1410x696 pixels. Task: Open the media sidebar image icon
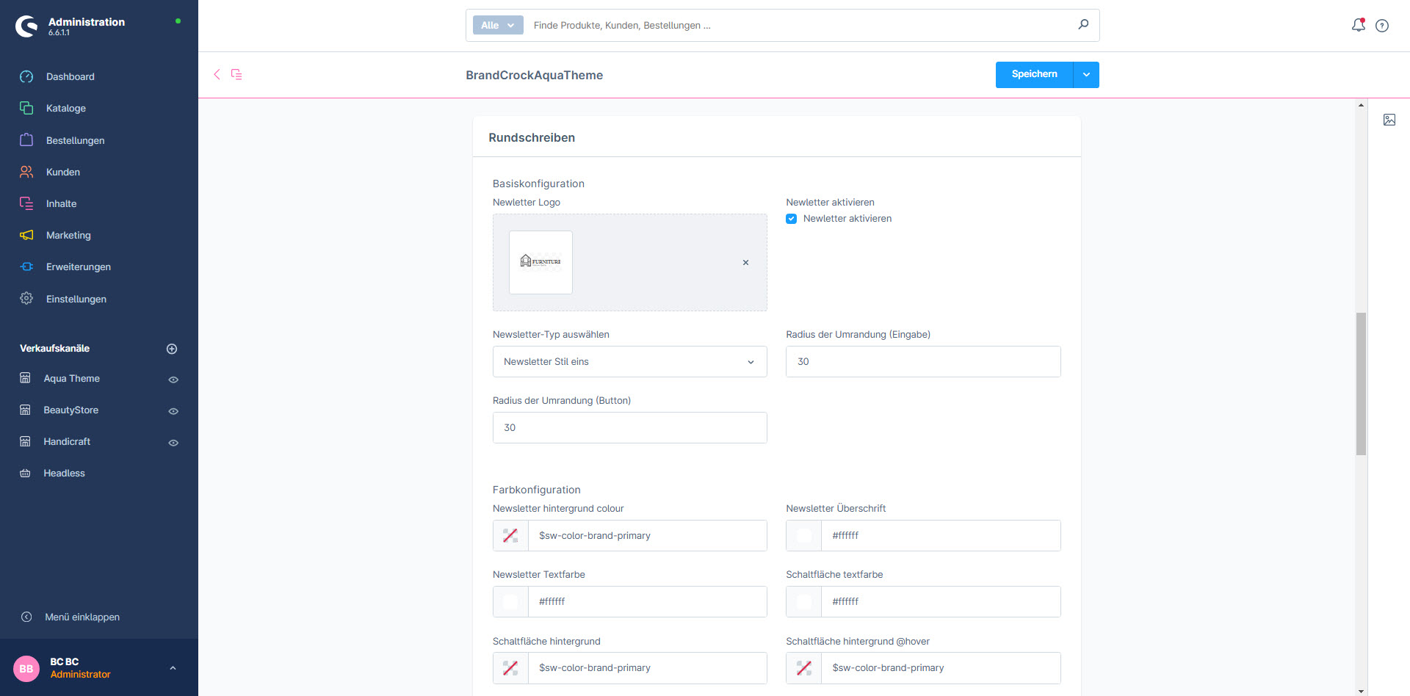[1389, 120]
